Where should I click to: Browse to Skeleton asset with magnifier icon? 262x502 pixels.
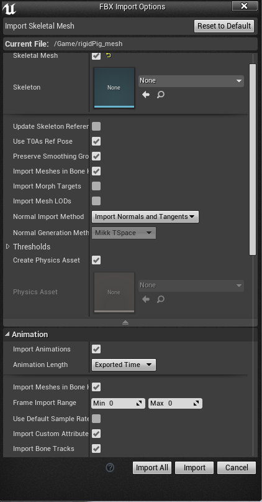(161, 95)
